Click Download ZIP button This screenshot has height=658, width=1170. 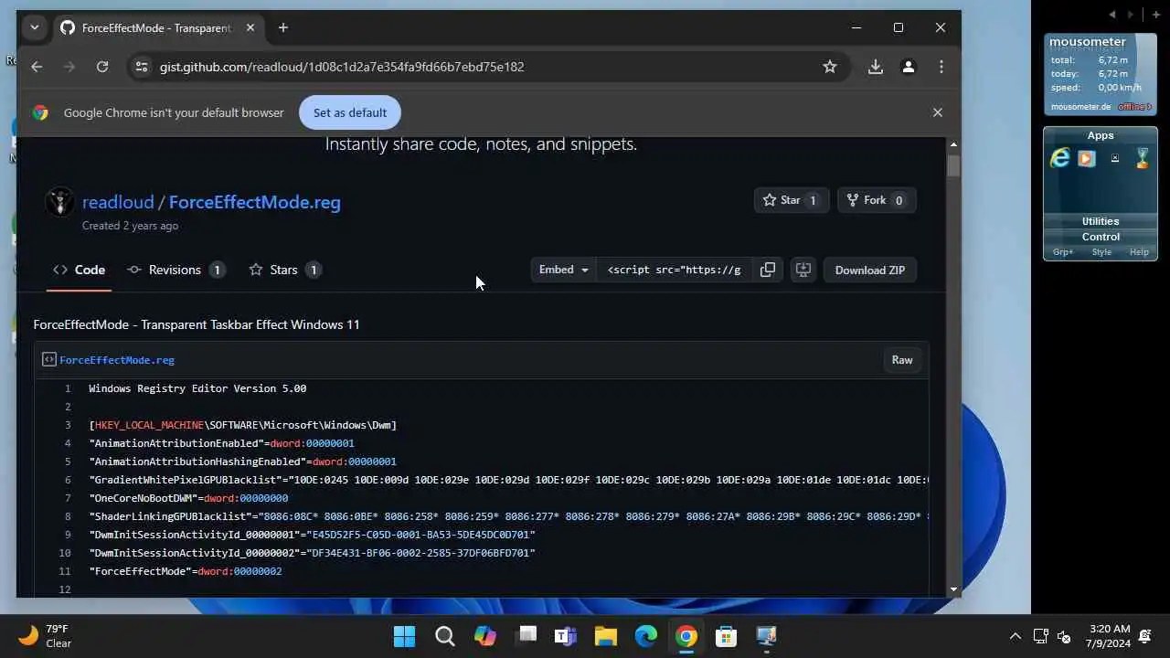click(x=870, y=270)
